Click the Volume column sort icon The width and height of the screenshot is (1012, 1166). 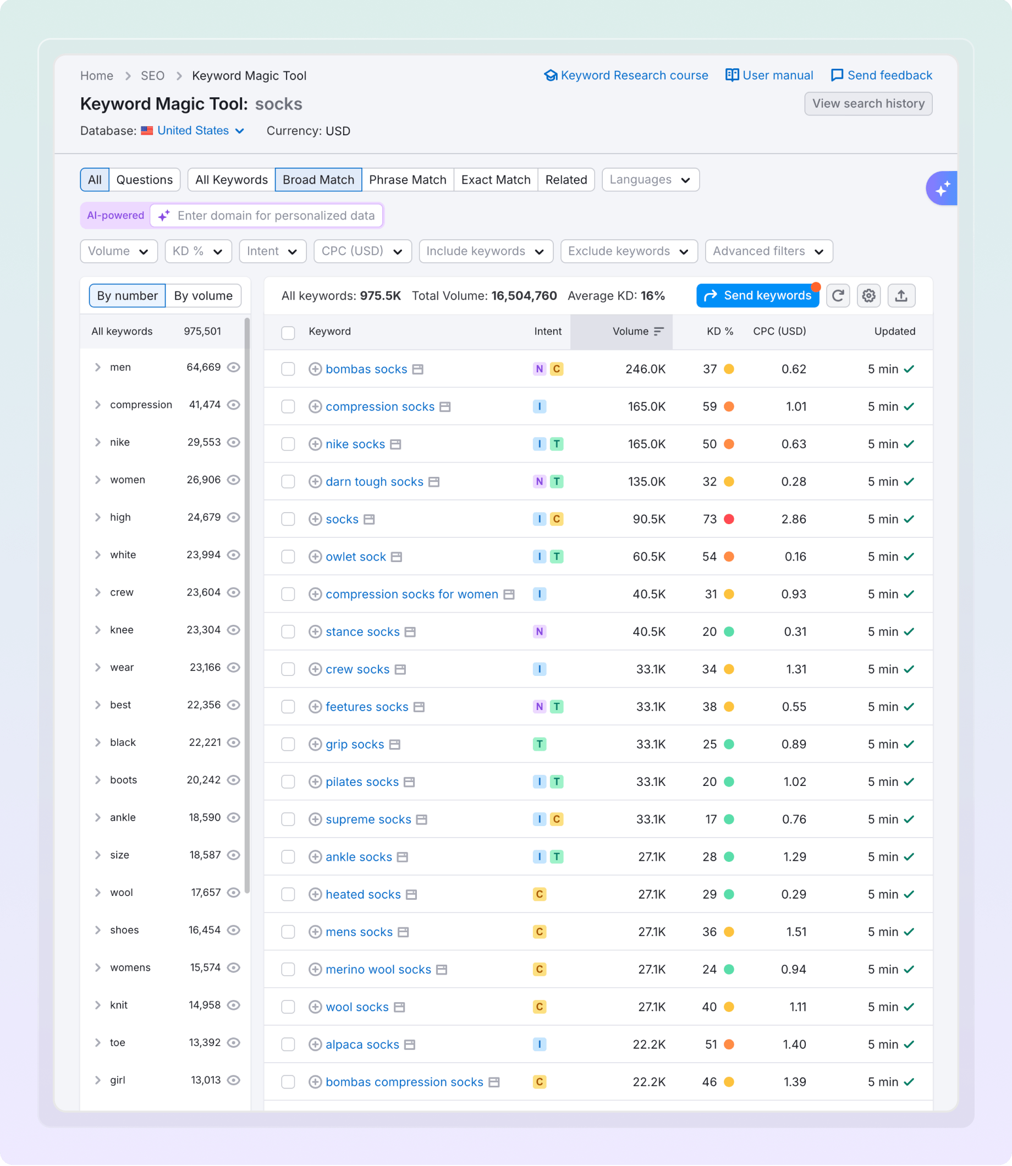[x=658, y=332]
